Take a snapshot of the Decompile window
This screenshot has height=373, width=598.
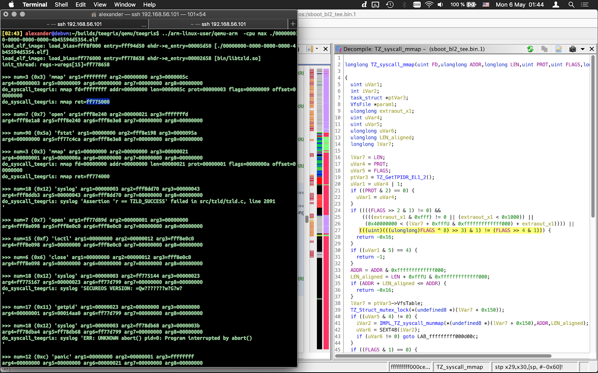coord(573,49)
